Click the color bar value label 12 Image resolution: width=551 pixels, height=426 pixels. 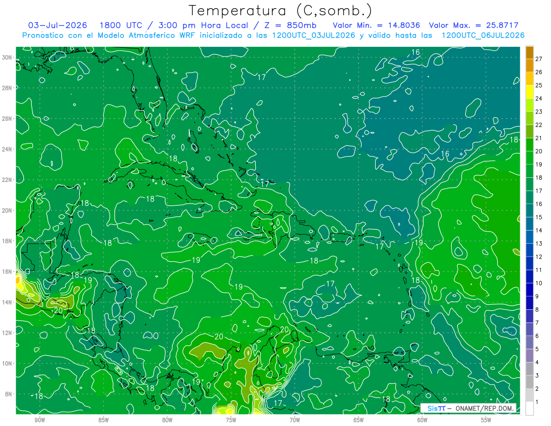pyautogui.click(x=539, y=256)
